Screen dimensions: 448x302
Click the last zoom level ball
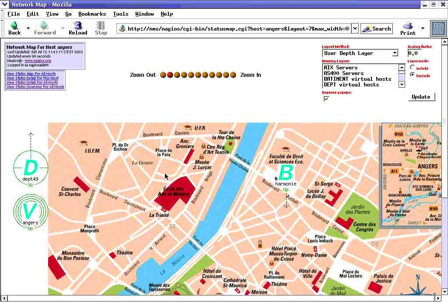(233, 75)
